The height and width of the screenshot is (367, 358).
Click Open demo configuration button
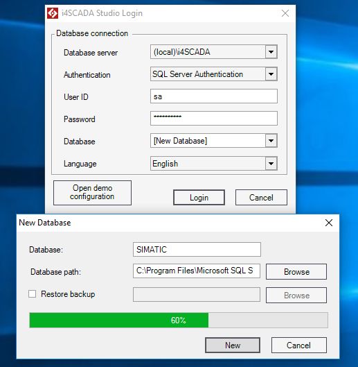[92, 193]
